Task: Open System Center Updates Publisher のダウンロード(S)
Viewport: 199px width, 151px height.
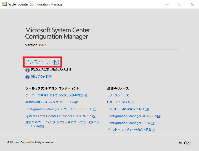Action: pyautogui.click(x=60, y=116)
